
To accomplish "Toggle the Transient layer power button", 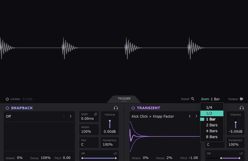I will click(x=133, y=108).
